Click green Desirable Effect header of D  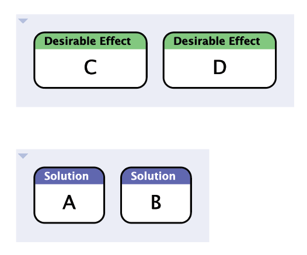pyautogui.click(x=219, y=41)
